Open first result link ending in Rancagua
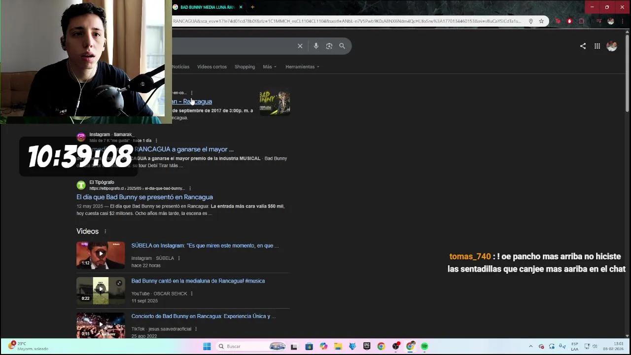The height and width of the screenshot is (355, 631). click(x=192, y=102)
